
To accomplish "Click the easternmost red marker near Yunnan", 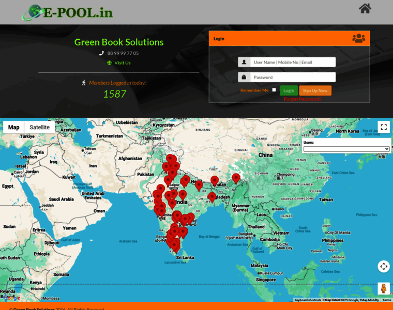I will click(x=236, y=179).
